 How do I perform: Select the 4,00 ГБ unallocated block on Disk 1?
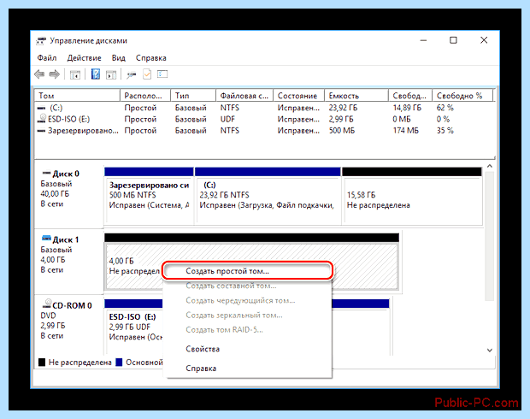(x=252, y=262)
